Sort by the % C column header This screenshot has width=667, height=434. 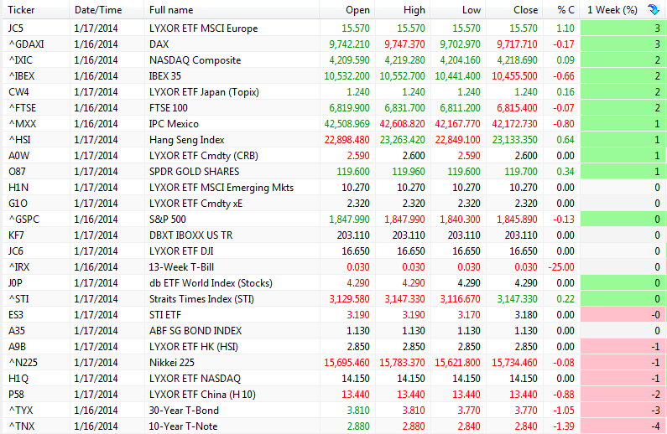[x=565, y=9]
